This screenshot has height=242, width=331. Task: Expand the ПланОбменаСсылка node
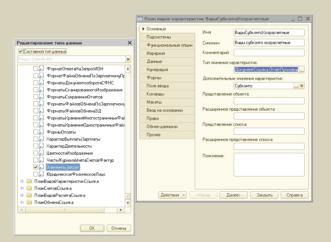22,202
